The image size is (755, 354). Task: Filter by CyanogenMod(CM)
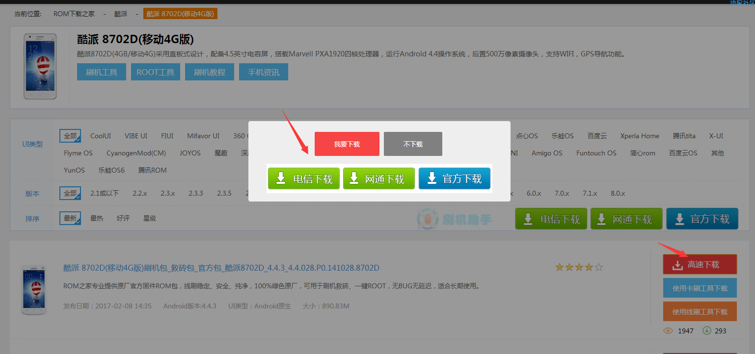tap(136, 153)
